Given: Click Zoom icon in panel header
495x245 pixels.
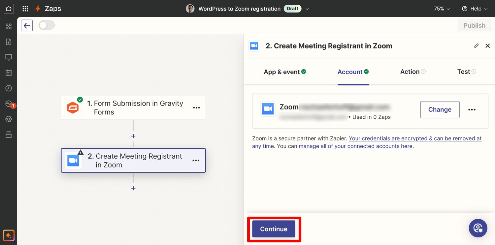Looking at the screenshot, I should click(x=254, y=46).
